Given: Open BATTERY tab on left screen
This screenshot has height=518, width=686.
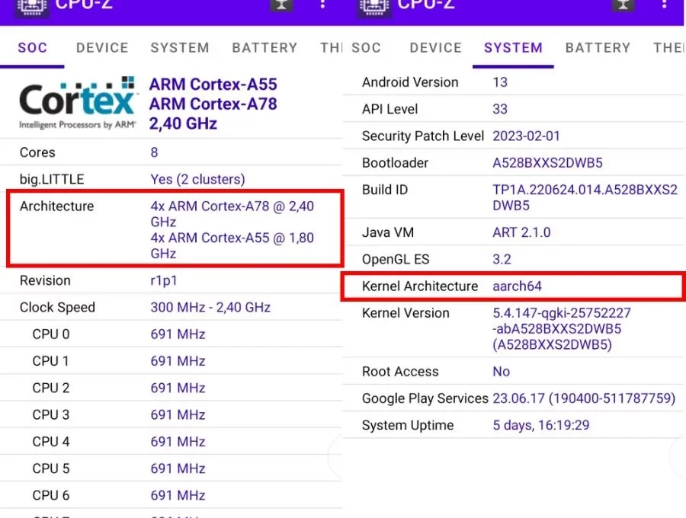Looking at the screenshot, I should pos(264,48).
